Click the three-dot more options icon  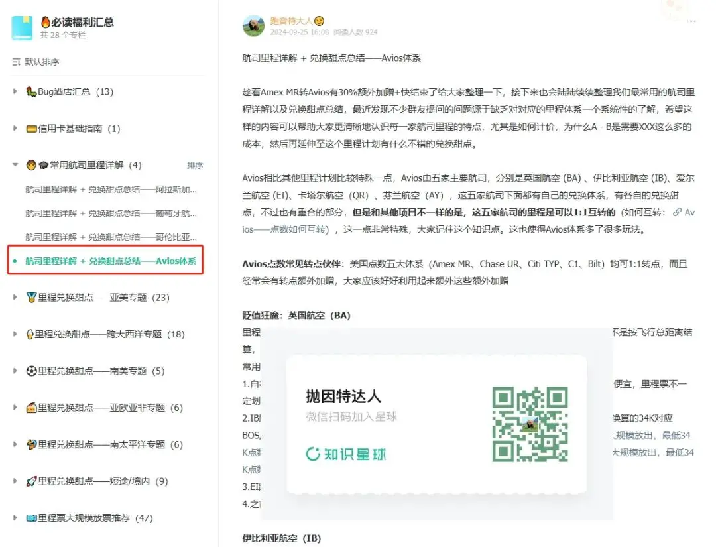coord(691,21)
